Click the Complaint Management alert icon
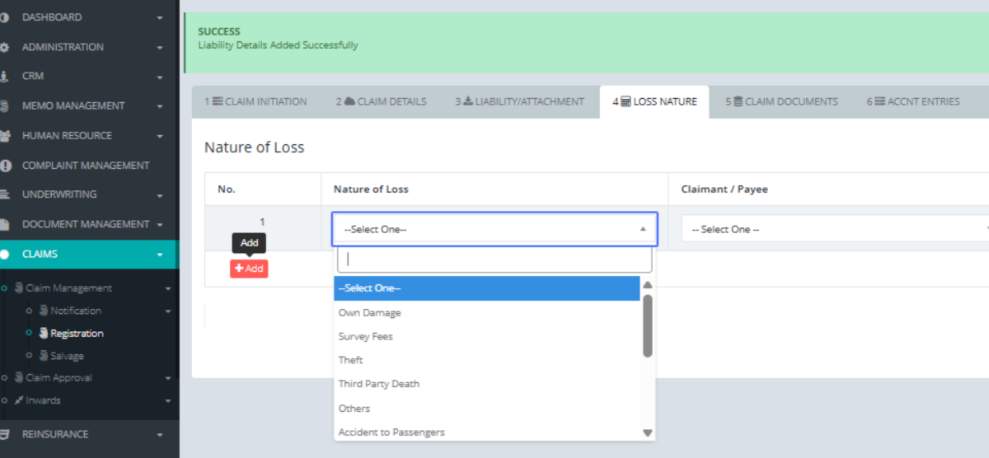This screenshot has width=989, height=458. coord(5,166)
